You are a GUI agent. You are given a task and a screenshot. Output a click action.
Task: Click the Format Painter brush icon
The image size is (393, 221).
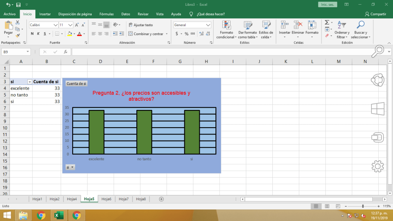coord(17,35)
